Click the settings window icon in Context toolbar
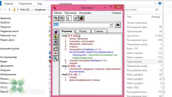This screenshot has height=97, width=172. (x=76, y=18)
